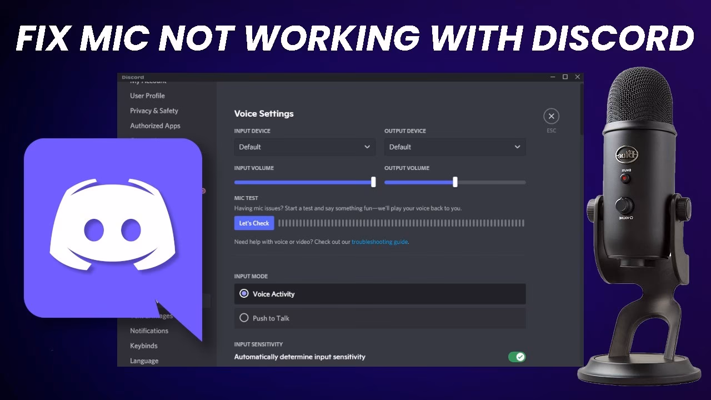The image size is (711, 400).
Task: Open Notifications settings
Action: (149, 331)
